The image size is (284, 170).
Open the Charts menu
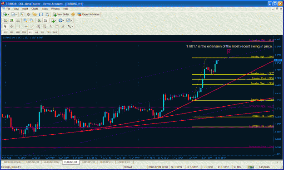(x=35, y=9)
